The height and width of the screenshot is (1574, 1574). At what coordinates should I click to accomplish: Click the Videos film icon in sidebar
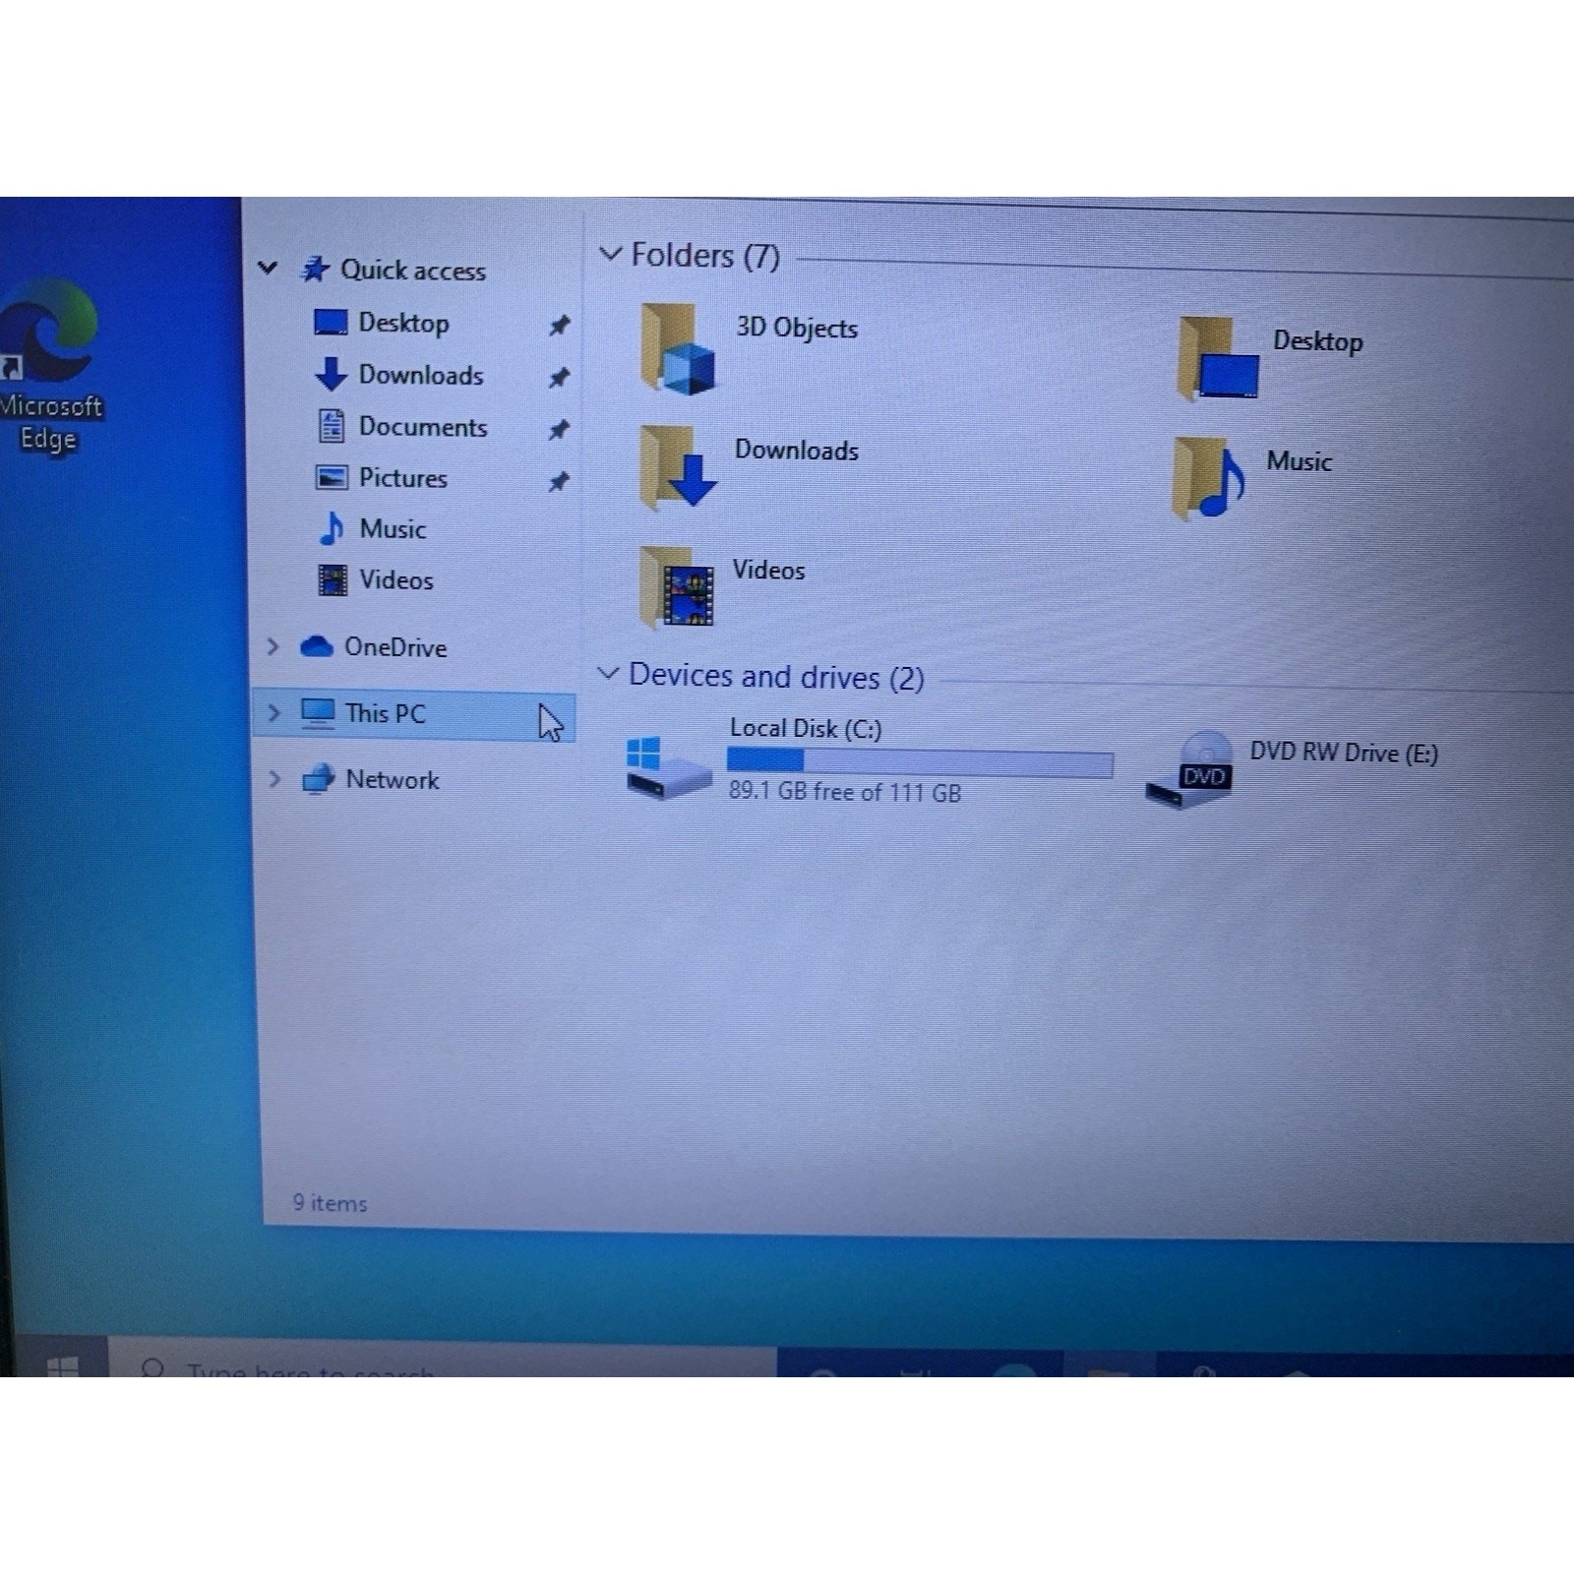click(333, 579)
